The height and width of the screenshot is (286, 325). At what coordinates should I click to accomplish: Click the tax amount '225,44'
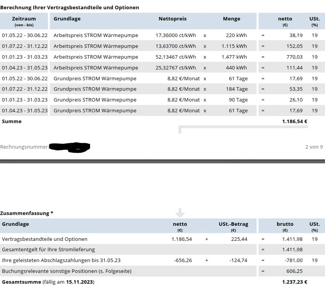coord(239,239)
